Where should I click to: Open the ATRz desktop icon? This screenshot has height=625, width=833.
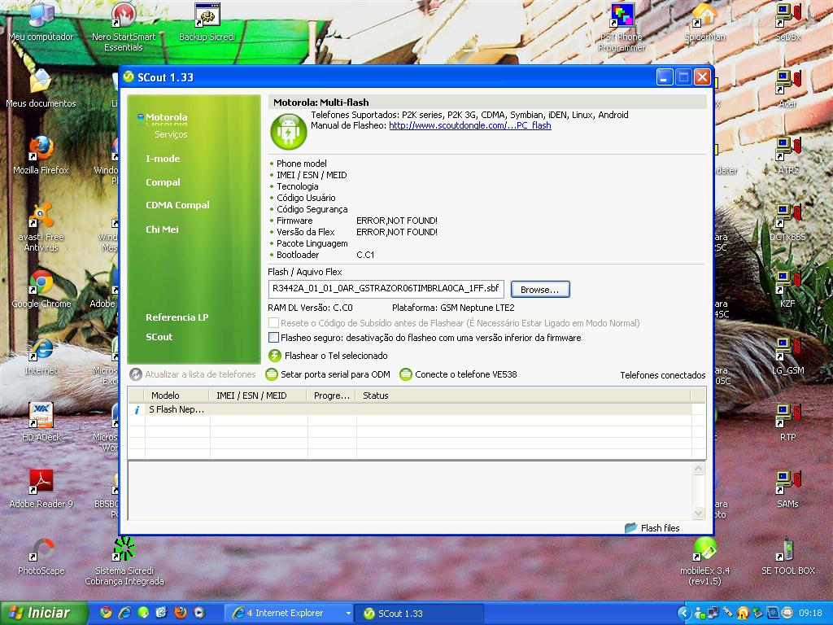click(787, 155)
